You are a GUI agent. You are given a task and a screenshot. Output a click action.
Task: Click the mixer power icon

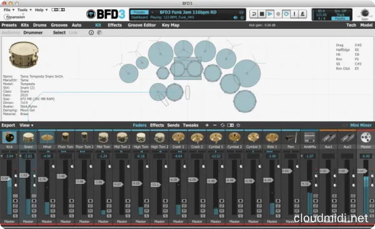(x=238, y=125)
